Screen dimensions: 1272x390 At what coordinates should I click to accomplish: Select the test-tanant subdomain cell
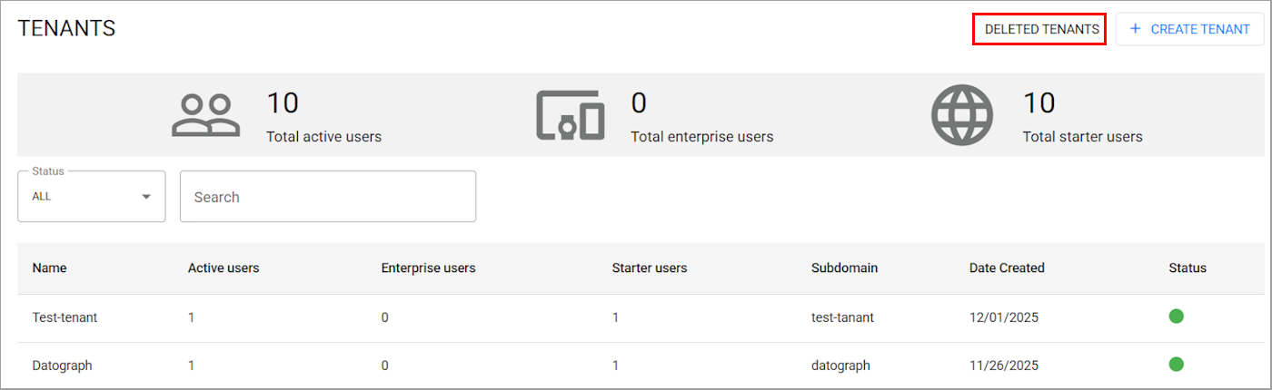tap(842, 317)
